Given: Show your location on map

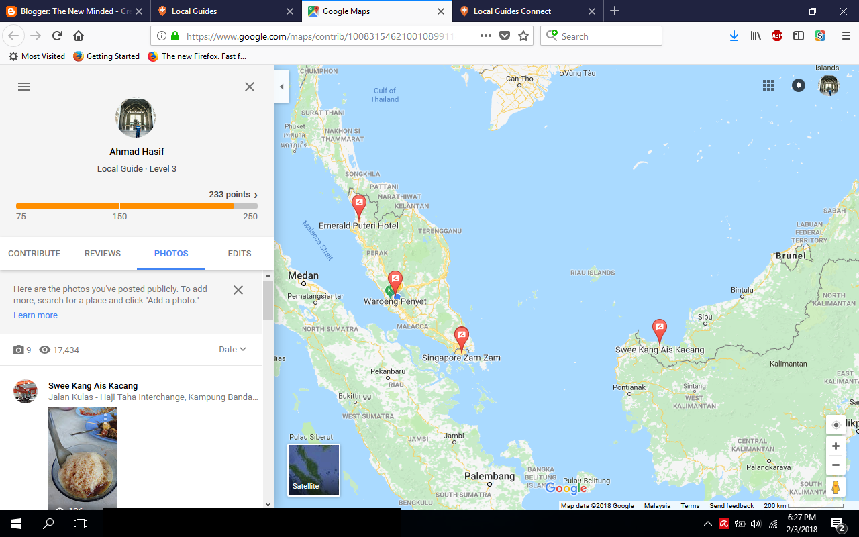Looking at the screenshot, I should click(836, 425).
